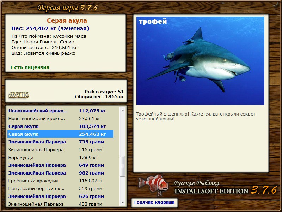Open the Горячие клавиши link
The width and height of the screenshot is (282, 212).
point(154,202)
